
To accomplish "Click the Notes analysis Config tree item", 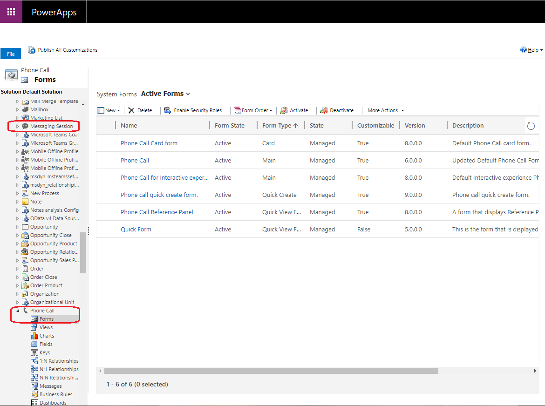I will tap(54, 210).
